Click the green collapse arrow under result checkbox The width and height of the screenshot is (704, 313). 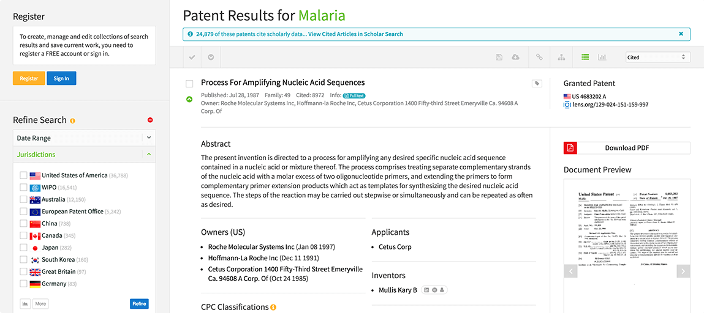tap(189, 99)
